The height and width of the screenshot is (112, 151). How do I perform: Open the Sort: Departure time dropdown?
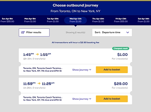[112, 32]
